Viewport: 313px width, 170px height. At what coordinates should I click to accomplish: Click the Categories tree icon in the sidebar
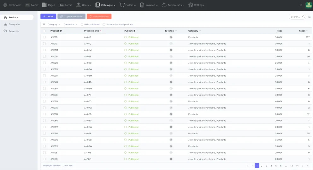[x=5, y=24]
